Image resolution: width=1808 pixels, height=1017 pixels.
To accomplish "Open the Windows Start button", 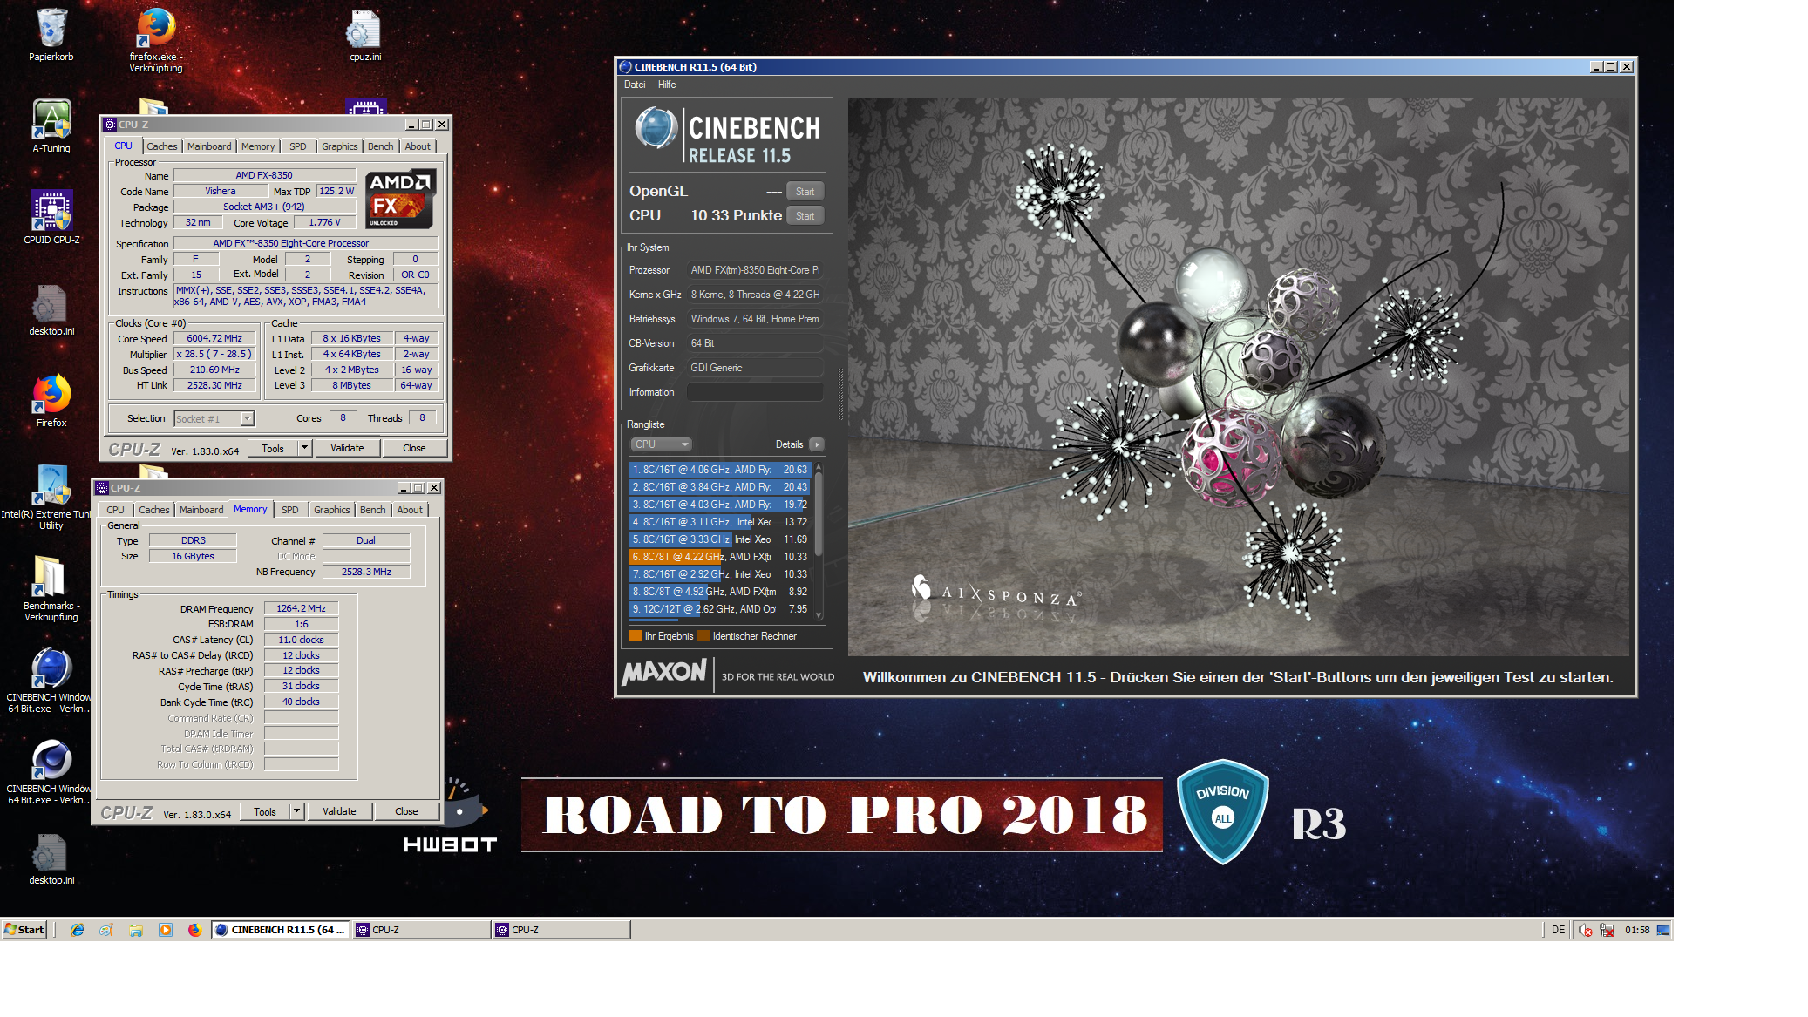I will pos(24,930).
